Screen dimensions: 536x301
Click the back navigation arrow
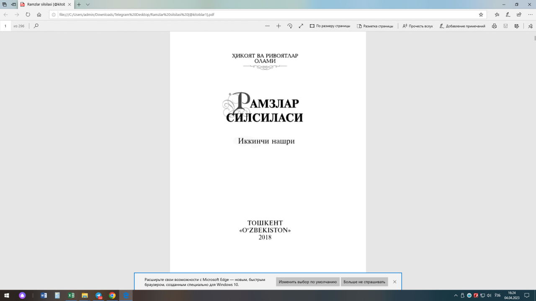pos(6,14)
